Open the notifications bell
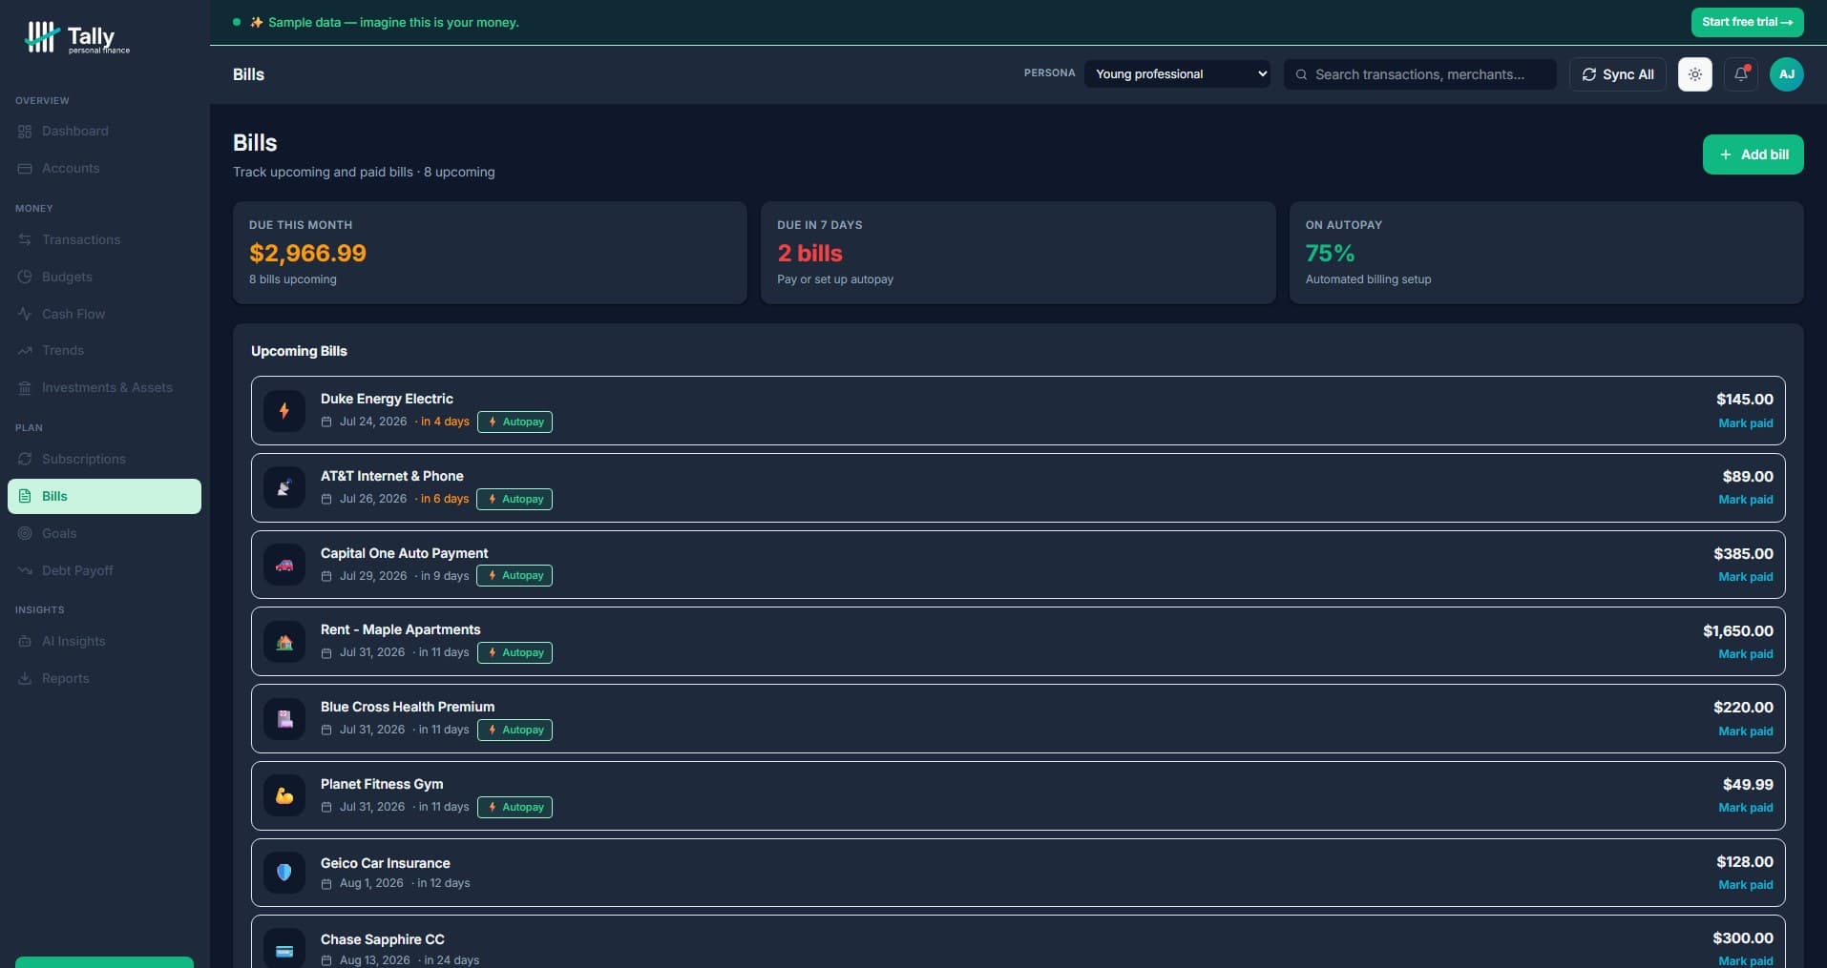This screenshot has height=968, width=1827. [1740, 74]
